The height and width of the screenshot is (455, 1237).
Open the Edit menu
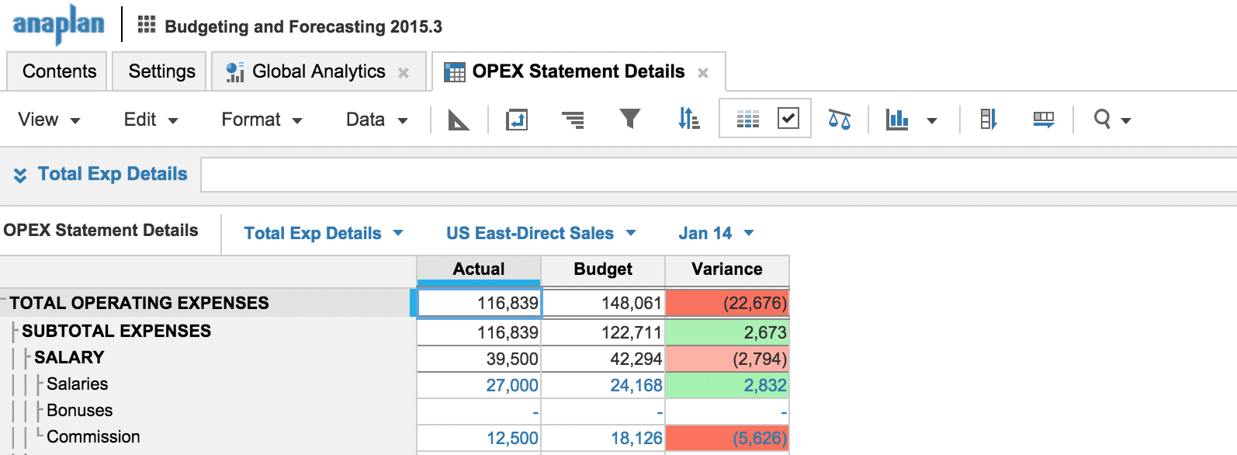pyautogui.click(x=151, y=120)
